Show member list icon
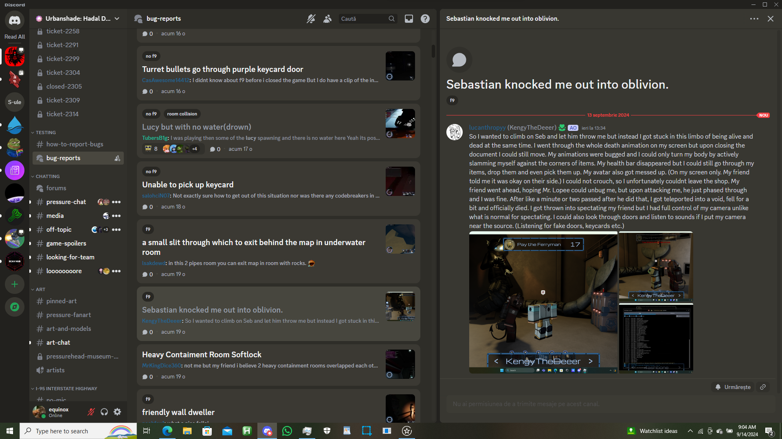782x439 pixels. pyautogui.click(x=327, y=19)
